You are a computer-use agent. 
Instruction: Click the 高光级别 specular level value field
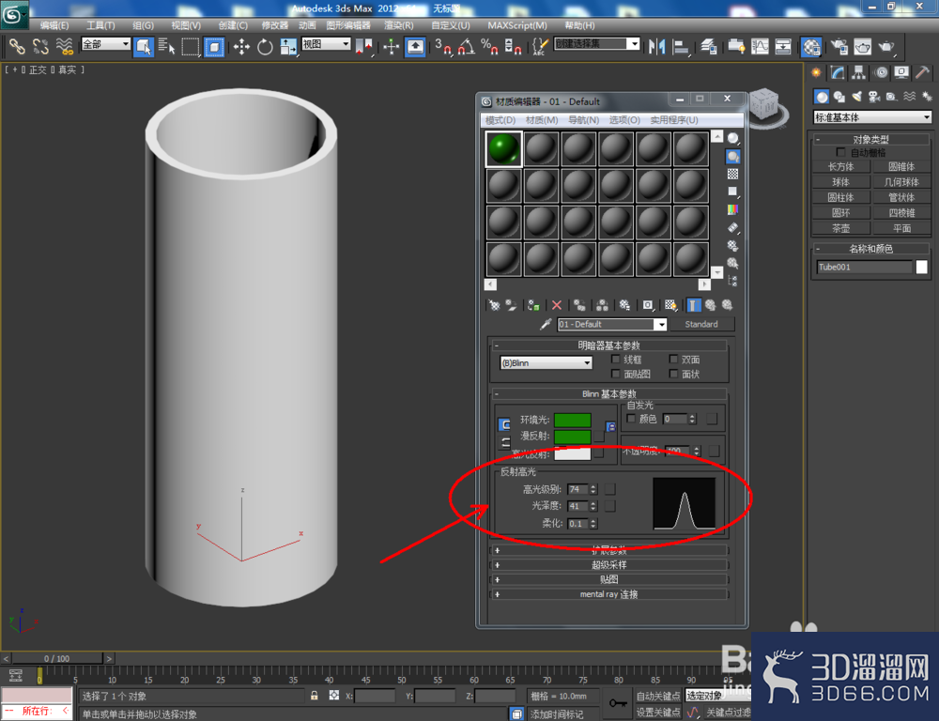click(577, 489)
